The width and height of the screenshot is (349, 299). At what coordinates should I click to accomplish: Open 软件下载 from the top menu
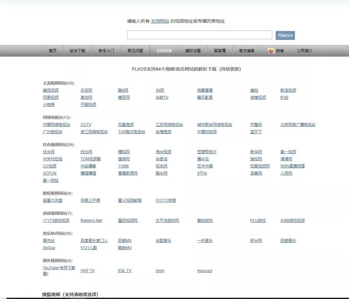coord(78,51)
